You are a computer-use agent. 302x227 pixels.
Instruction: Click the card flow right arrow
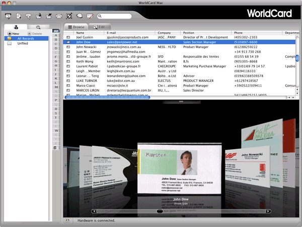(x=268, y=211)
